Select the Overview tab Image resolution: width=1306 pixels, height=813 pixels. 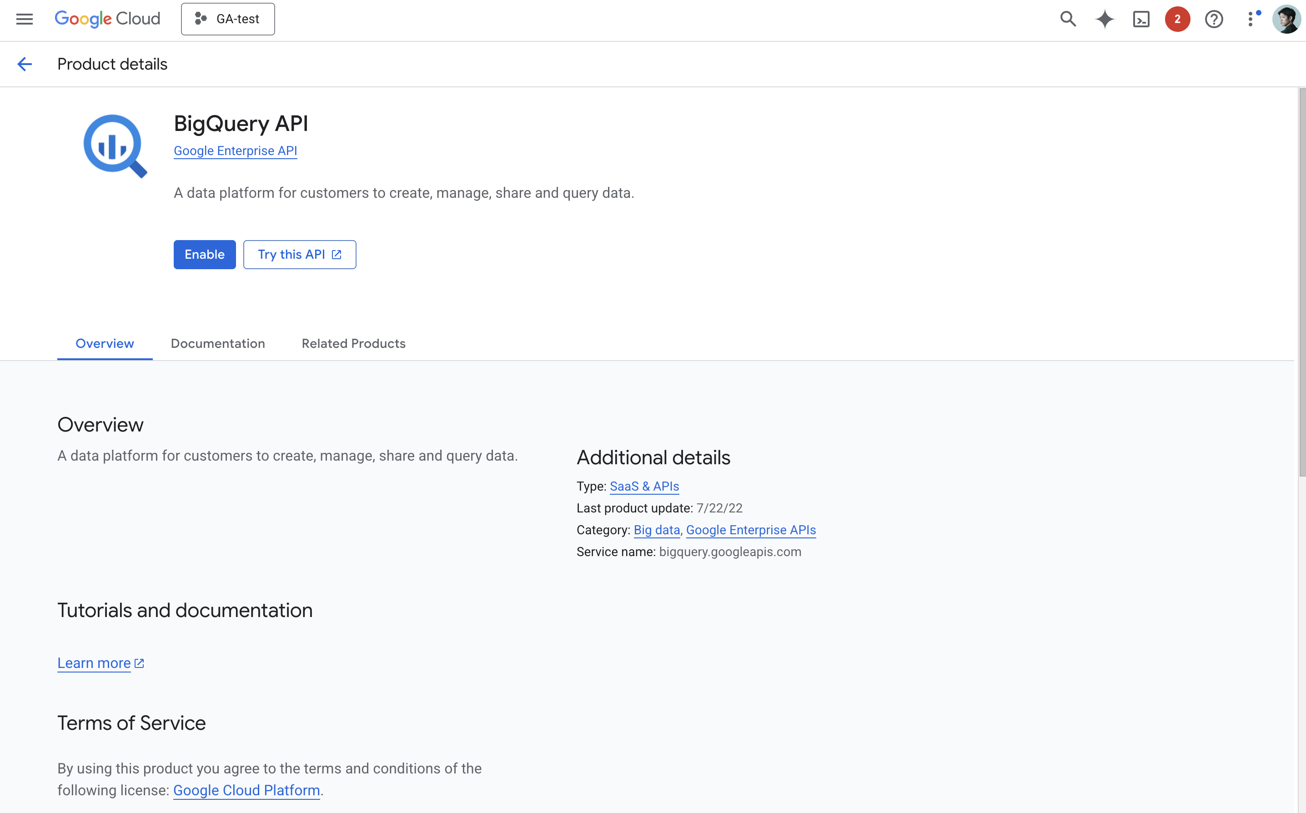[x=104, y=344]
